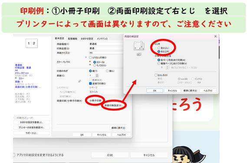Increase copies with 部数 stepper arrow
The height and width of the screenshot is (163, 247).
pyautogui.click(x=97, y=75)
